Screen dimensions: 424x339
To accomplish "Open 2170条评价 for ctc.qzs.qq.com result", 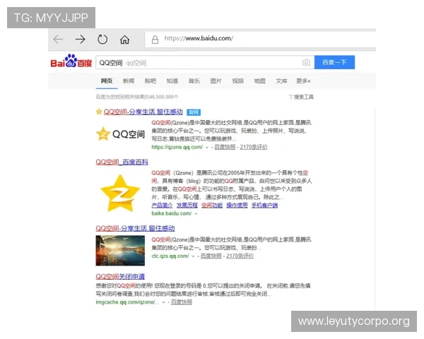I will 240,256.
